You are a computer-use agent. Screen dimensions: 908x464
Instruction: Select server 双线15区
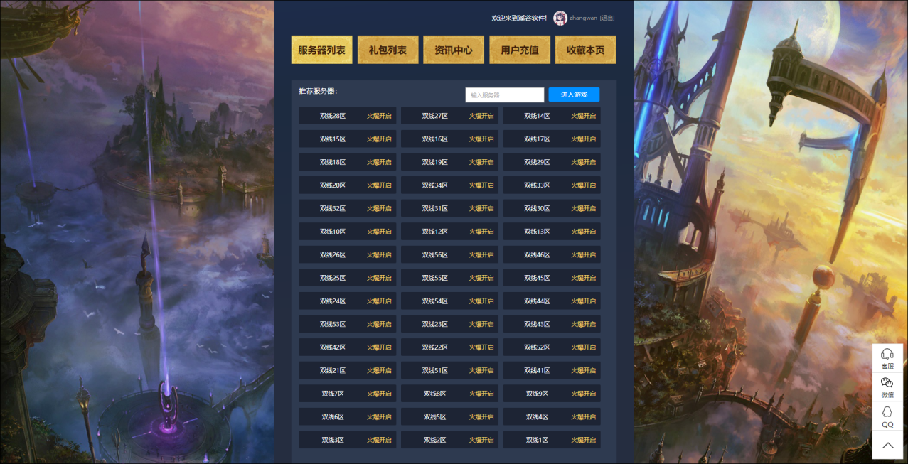348,139
